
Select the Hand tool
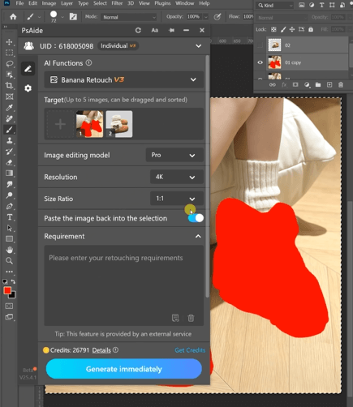(x=9, y=250)
